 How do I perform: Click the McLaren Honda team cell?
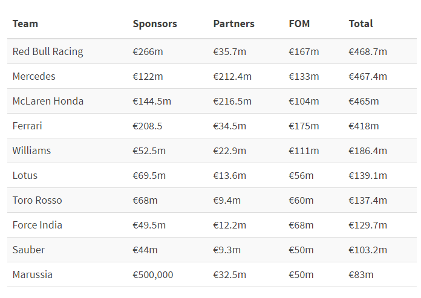[48, 101]
